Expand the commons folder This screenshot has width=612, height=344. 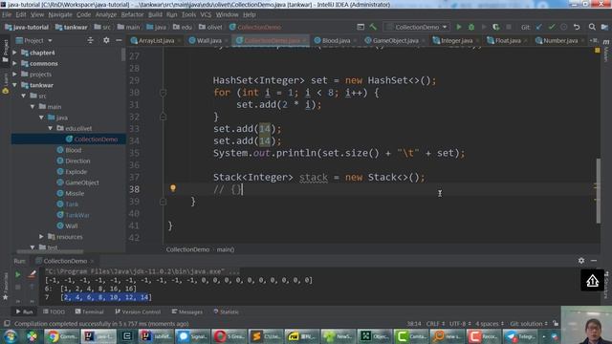15,63
